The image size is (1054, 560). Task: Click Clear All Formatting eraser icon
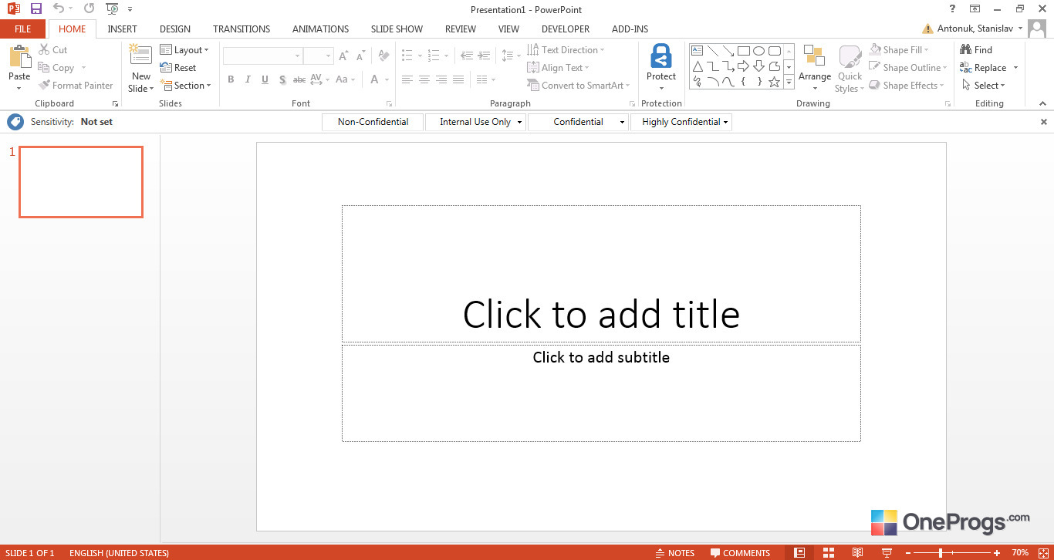tap(383, 56)
